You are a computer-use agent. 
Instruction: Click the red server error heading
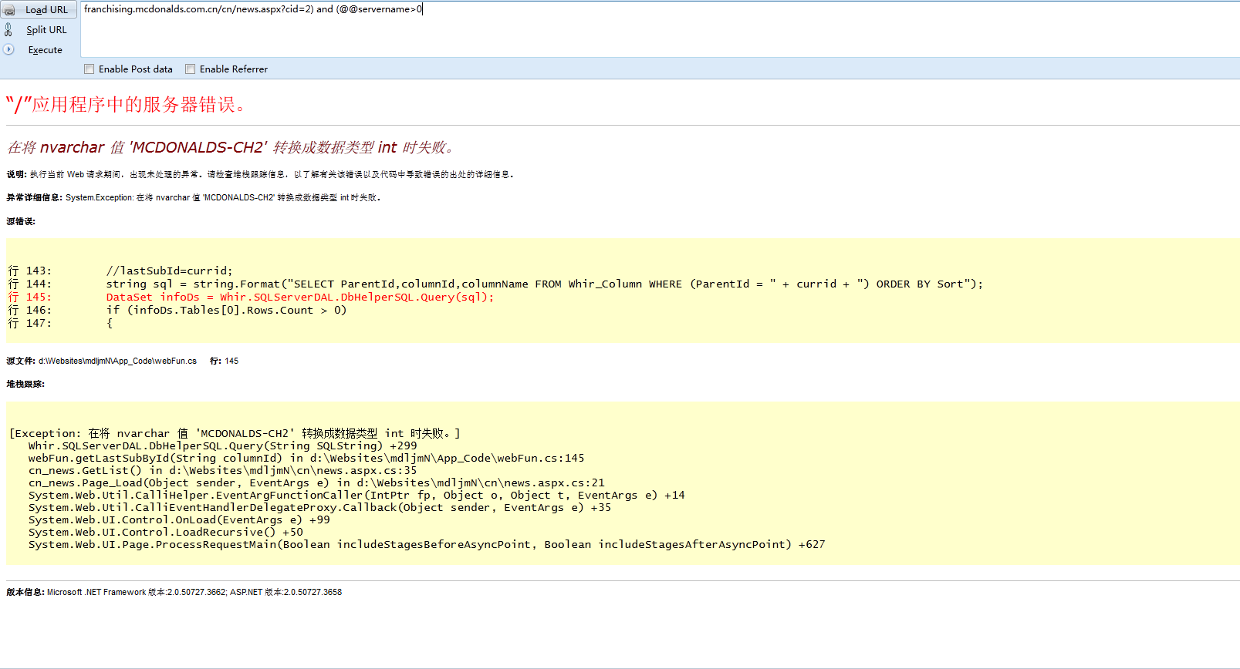[x=126, y=104]
